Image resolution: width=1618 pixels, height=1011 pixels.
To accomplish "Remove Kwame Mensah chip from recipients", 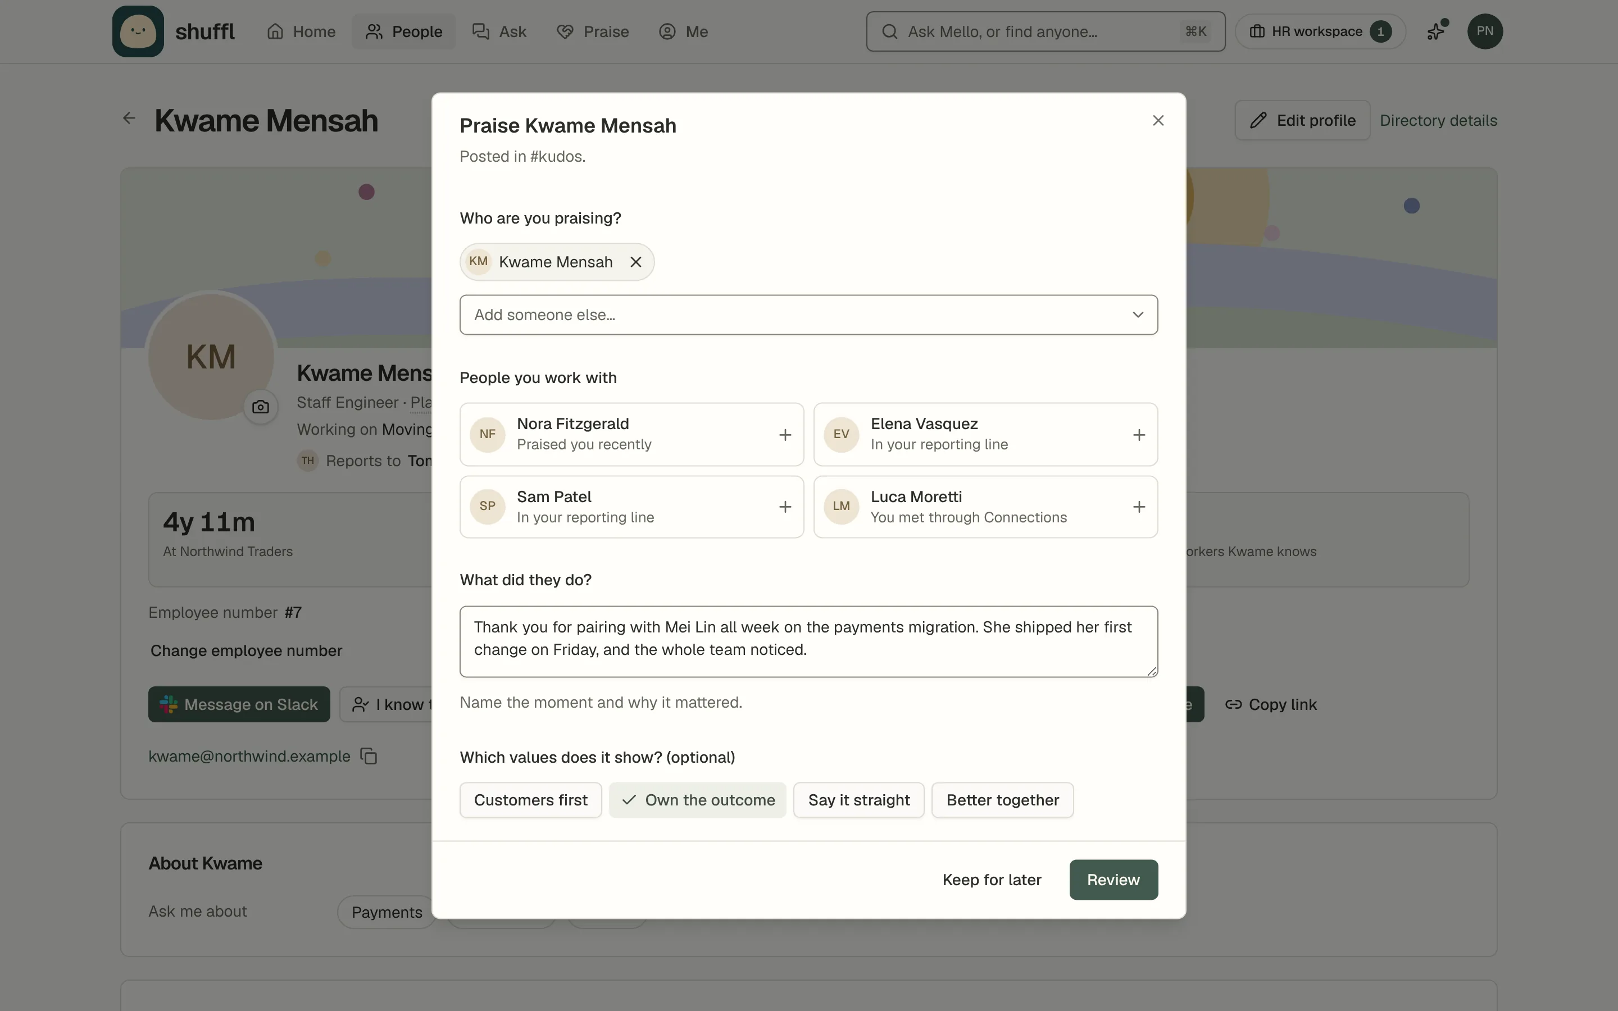I will pyautogui.click(x=635, y=262).
